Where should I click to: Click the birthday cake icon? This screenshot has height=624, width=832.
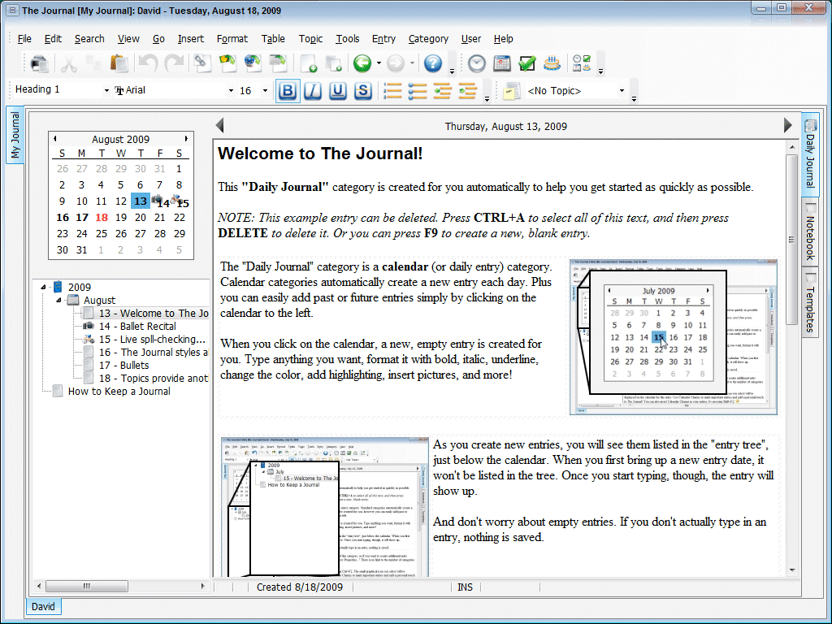[x=552, y=63]
